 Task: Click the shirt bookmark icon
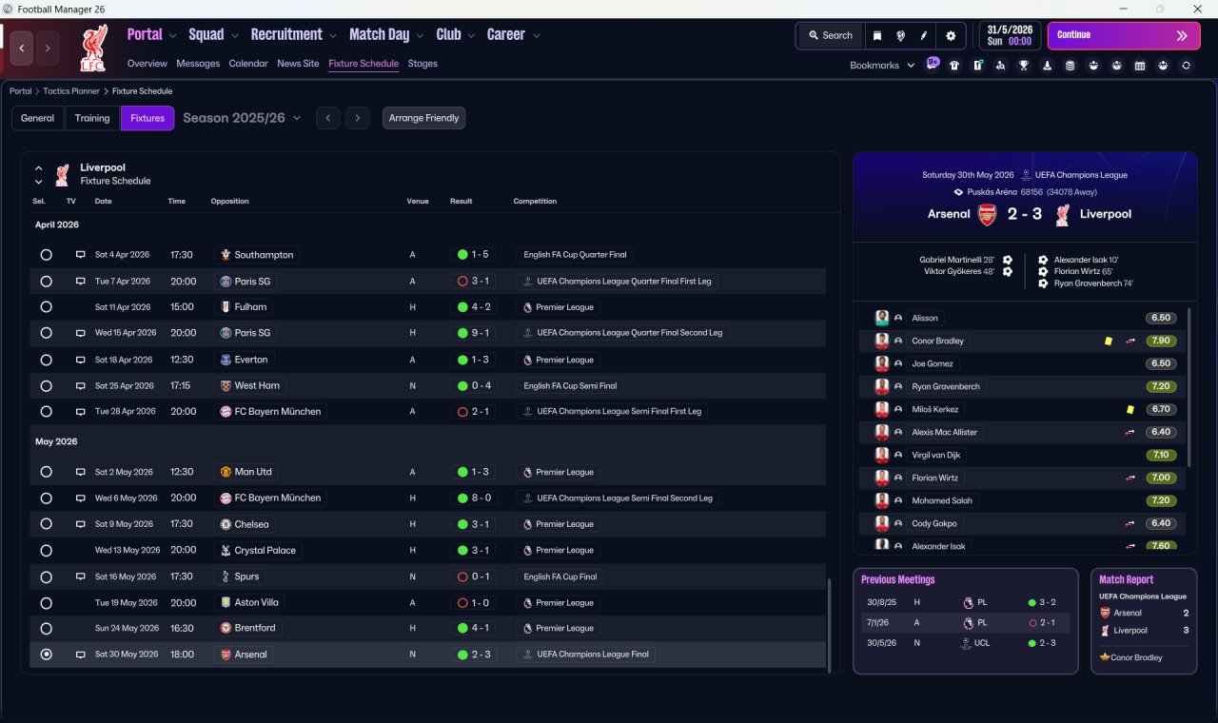coord(954,66)
